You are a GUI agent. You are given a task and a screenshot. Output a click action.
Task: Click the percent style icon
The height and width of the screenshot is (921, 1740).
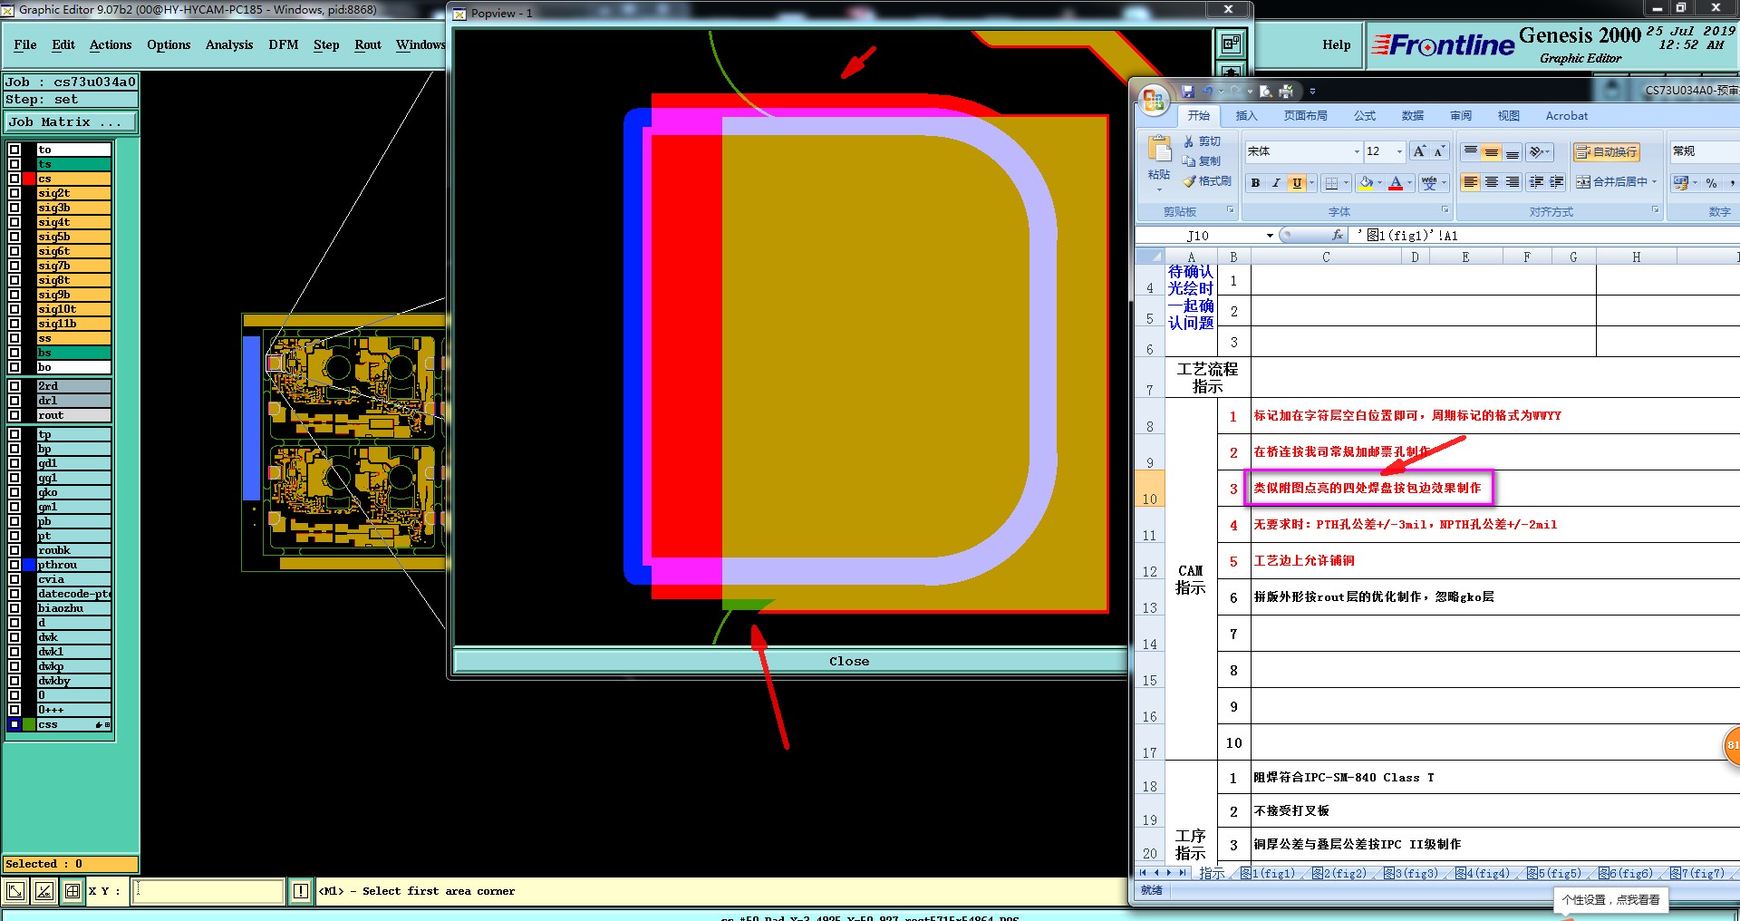click(x=1711, y=182)
